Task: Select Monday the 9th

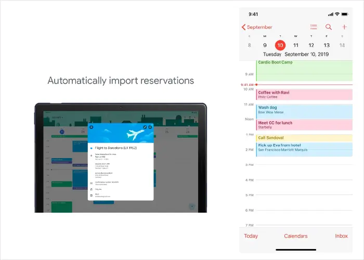Action: 265,45
